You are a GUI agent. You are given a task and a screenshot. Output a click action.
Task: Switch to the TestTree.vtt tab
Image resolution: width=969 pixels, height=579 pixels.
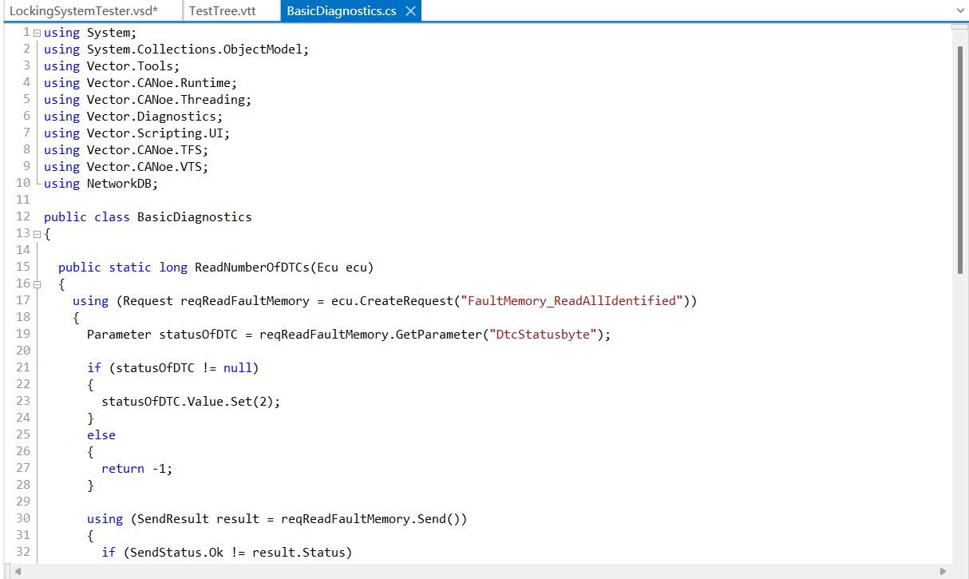click(x=224, y=10)
